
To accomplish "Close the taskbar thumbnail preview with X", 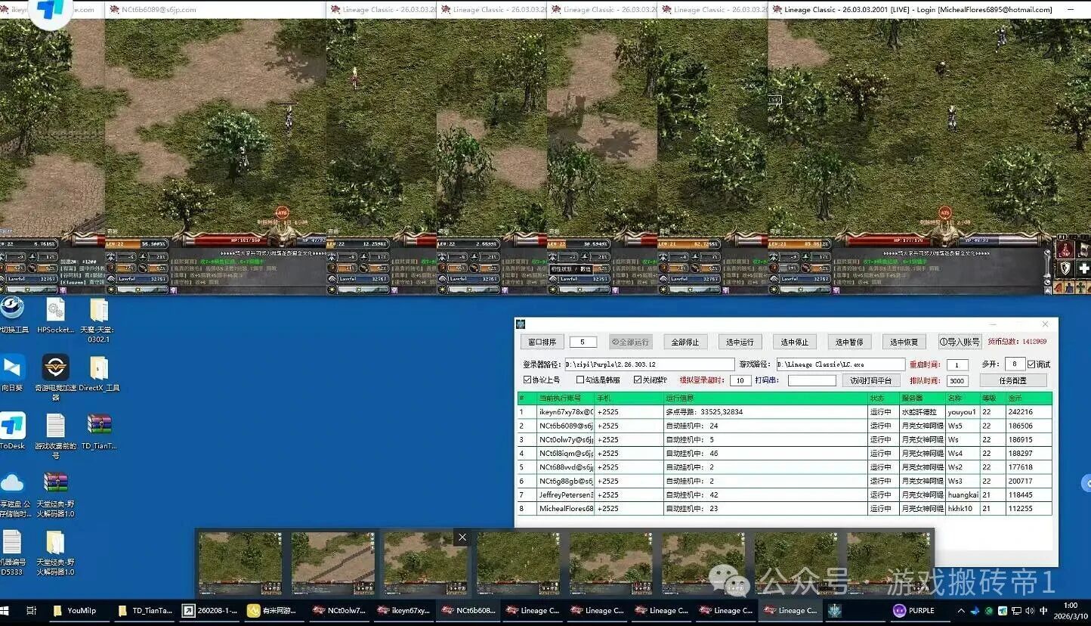I will [x=462, y=538].
